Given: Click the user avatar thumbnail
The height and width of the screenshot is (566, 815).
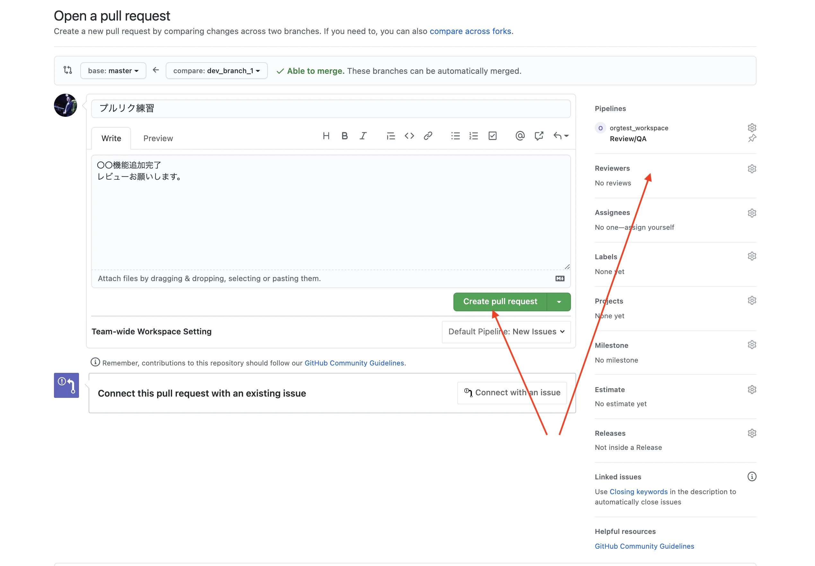Looking at the screenshot, I should click(65, 105).
